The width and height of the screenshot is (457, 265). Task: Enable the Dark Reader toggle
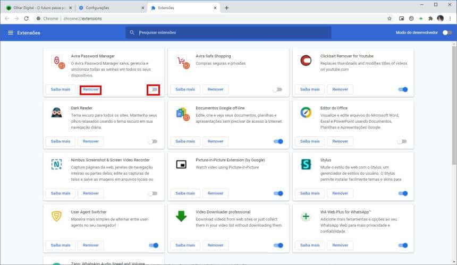pyautogui.click(x=153, y=141)
